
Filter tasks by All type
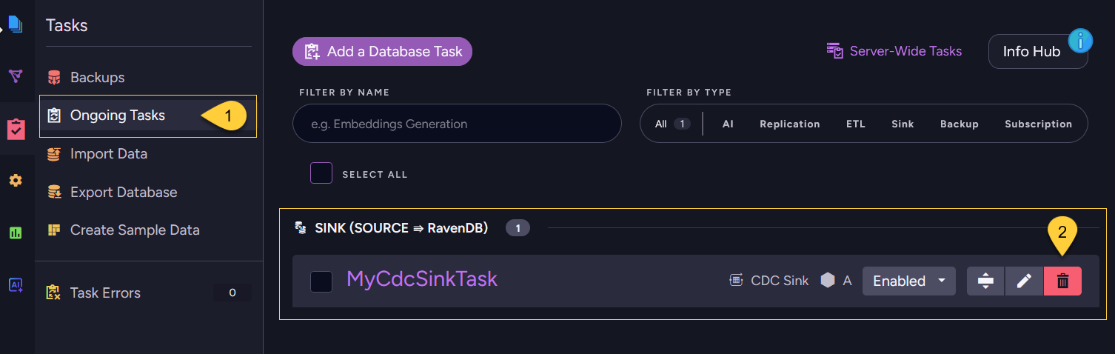click(672, 124)
